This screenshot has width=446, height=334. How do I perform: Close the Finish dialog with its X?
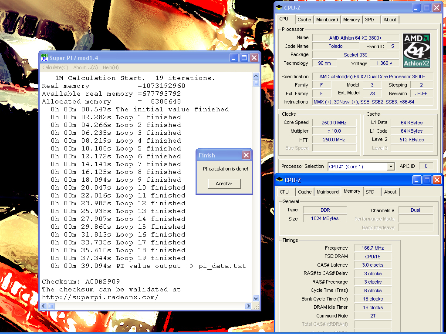[246, 155]
